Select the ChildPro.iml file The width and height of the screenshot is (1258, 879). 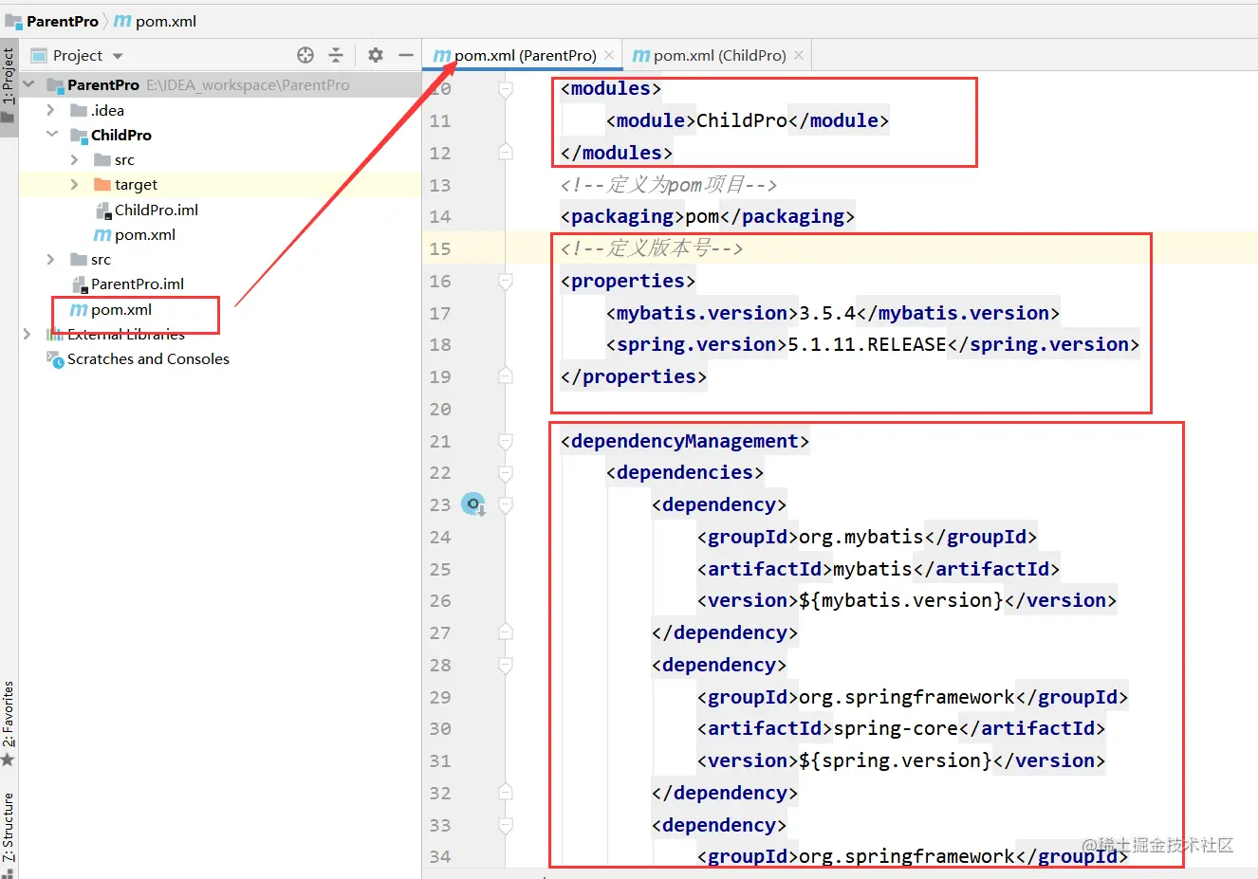pos(146,210)
